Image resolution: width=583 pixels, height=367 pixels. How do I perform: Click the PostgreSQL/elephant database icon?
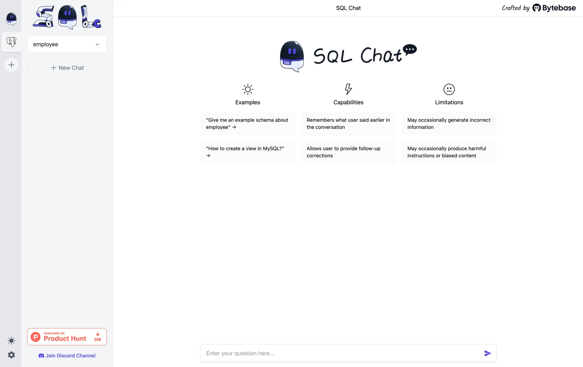(11, 42)
